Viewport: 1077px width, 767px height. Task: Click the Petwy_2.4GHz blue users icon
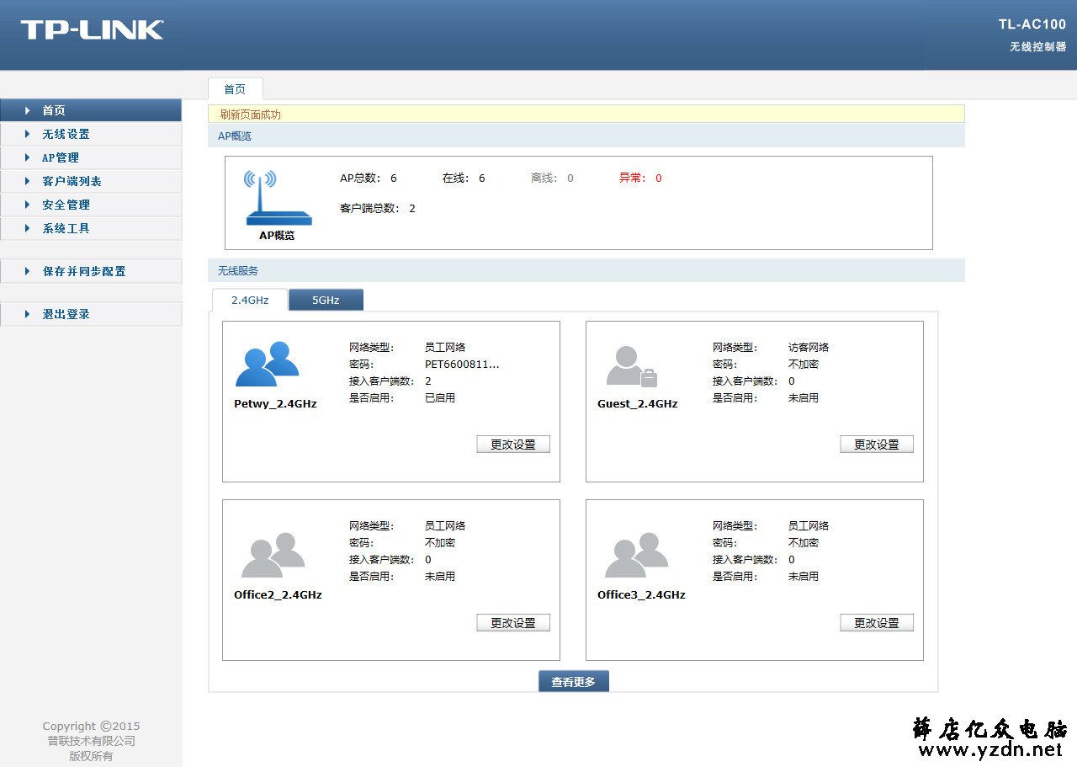tap(268, 364)
